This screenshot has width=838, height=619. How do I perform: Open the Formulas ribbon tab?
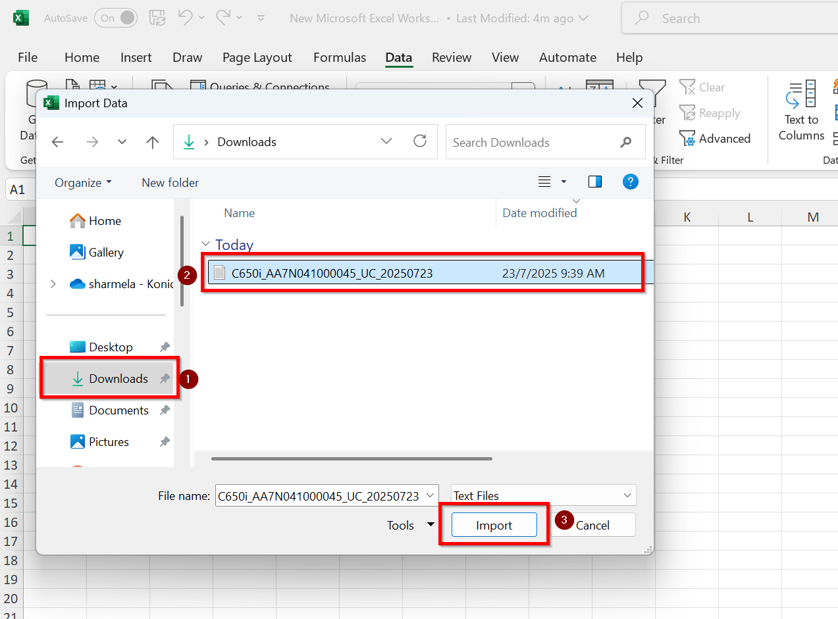(x=340, y=58)
